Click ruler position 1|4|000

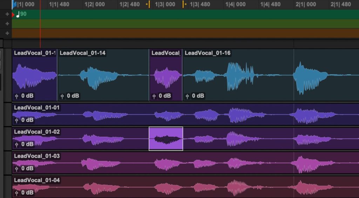[235, 4]
